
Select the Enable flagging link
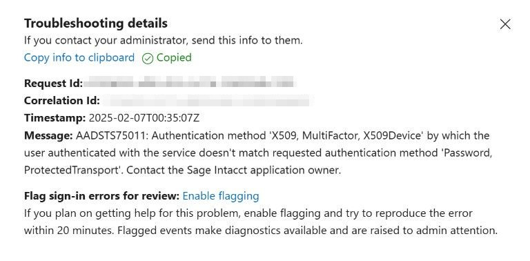tap(221, 196)
